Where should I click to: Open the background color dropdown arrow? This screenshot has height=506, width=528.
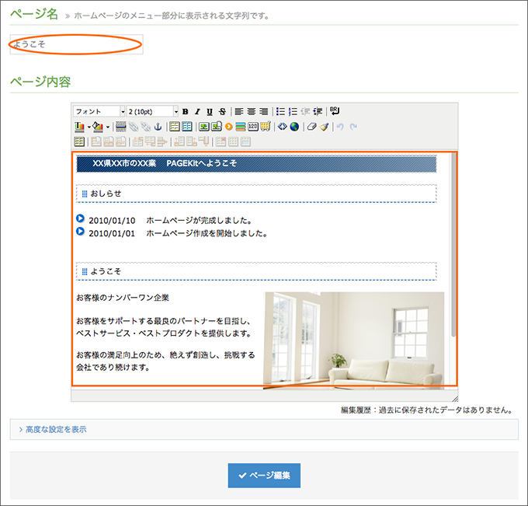tap(108, 127)
